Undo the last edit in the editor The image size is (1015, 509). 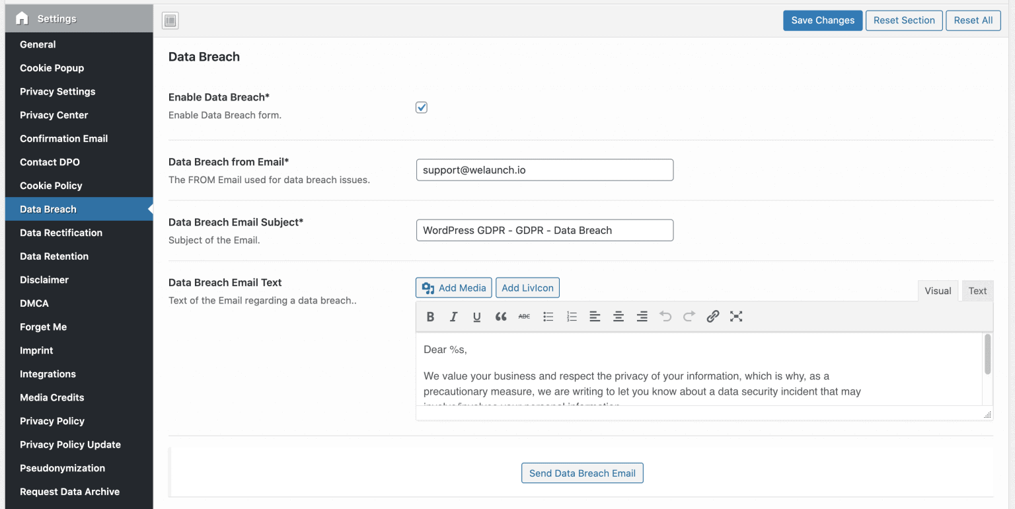coord(665,317)
